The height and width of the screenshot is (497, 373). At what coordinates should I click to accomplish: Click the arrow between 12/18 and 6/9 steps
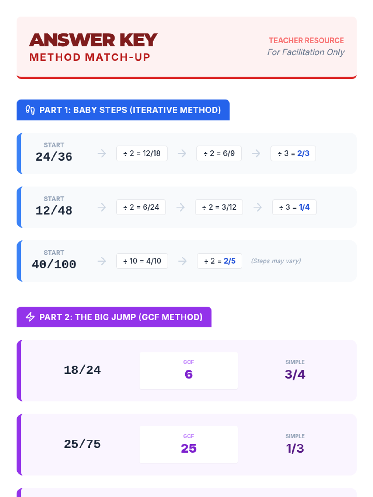point(182,153)
